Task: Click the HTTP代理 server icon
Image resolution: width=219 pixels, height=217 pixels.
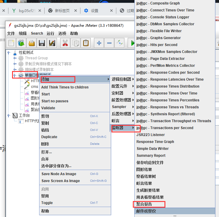Action: coord(21,121)
